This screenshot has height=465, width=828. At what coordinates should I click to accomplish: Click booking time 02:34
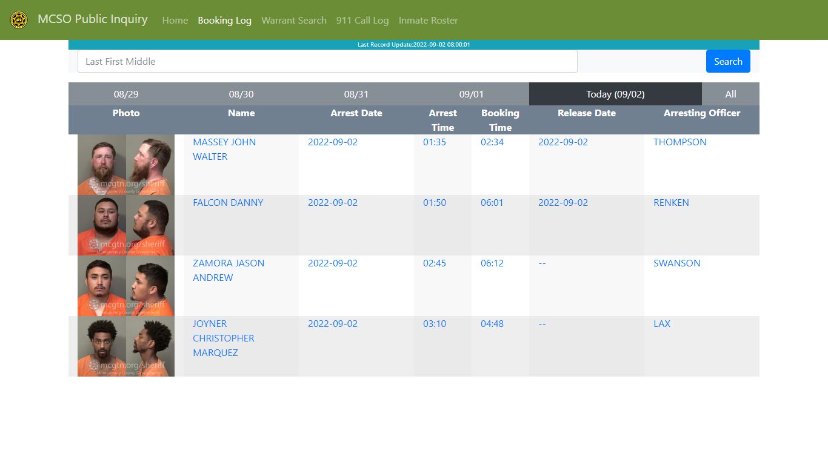492,142
